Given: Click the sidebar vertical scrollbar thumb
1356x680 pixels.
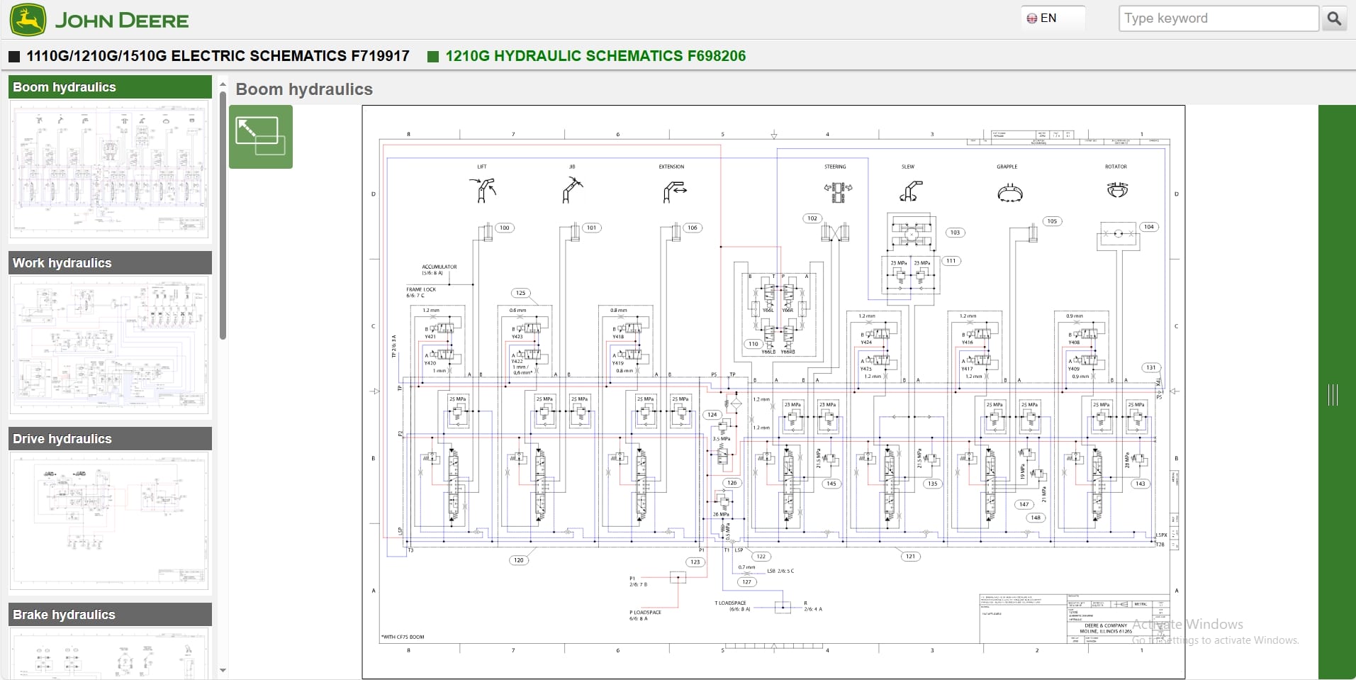Looking at the screenshot, I should point(223,213).
